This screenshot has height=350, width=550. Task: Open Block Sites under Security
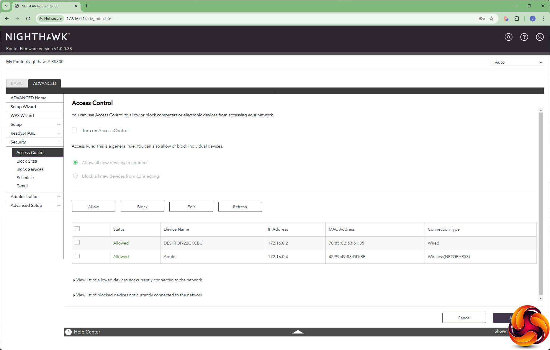pos(27,161)
